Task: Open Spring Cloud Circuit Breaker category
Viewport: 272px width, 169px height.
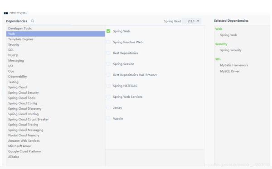Action: tap(56, 119)
